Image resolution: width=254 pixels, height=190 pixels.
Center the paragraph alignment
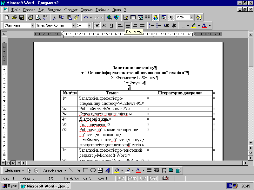[x=128, y=26]
